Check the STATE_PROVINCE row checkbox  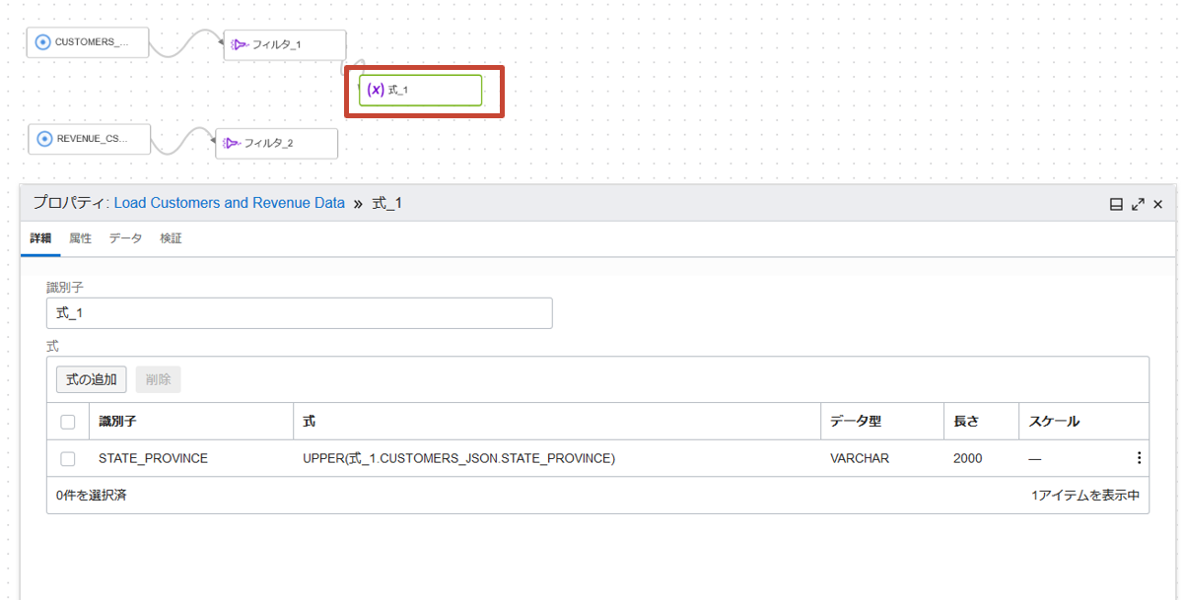pos(68,458)
